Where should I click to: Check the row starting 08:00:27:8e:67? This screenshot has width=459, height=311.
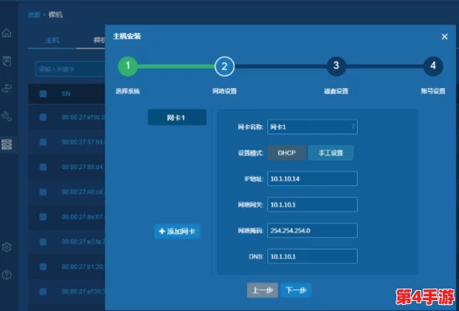coord(43,217)
